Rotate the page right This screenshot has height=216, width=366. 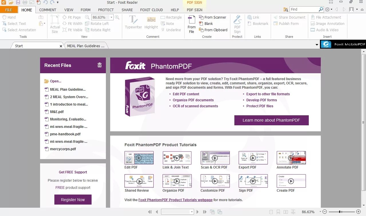tap(98, 30)
